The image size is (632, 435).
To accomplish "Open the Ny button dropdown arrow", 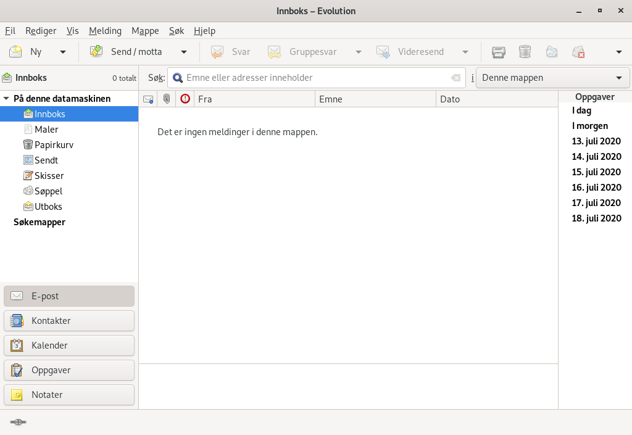I will coord(63,52).
